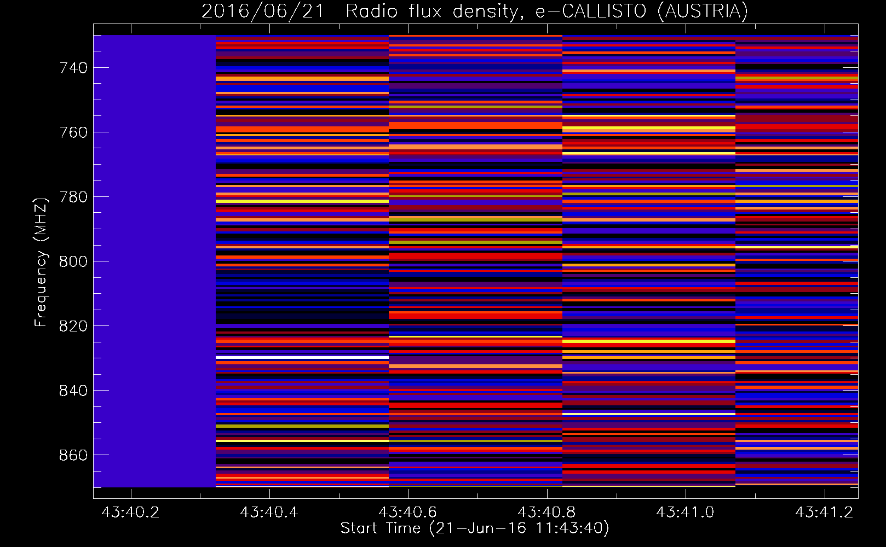The height and width of the screenshot is (547, 886).
Task: Select the 740 frequency tick label
Action: 73,68
